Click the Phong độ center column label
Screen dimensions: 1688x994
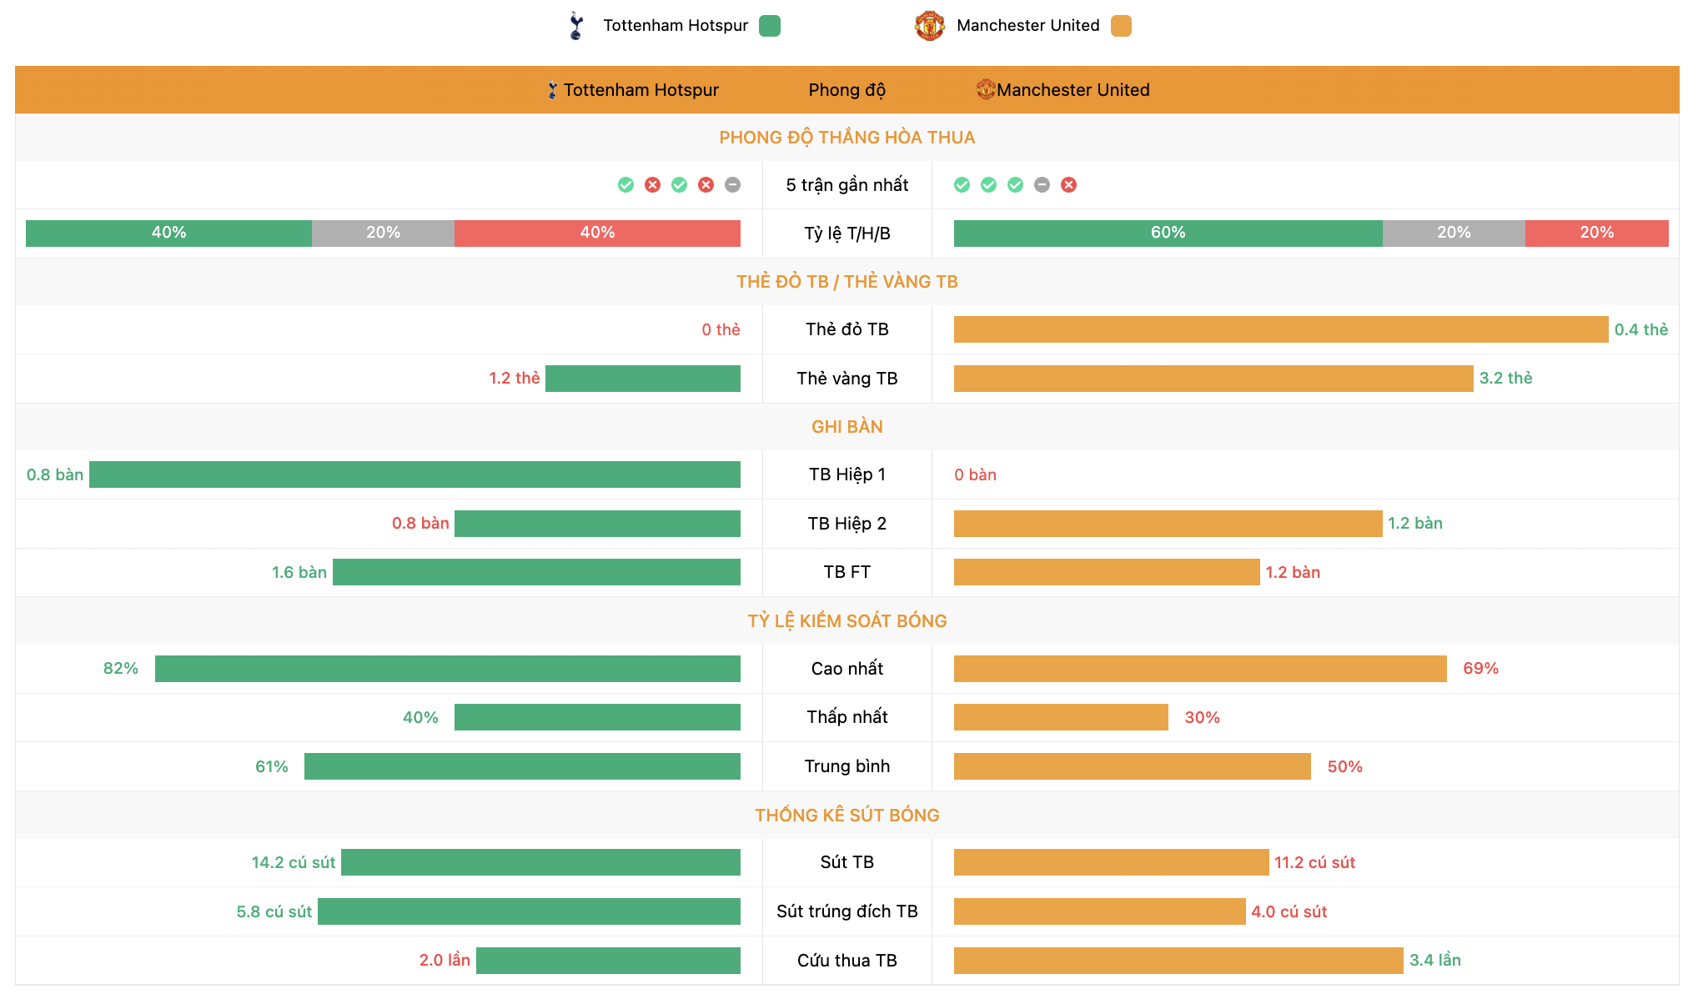(x=843, y=87)
